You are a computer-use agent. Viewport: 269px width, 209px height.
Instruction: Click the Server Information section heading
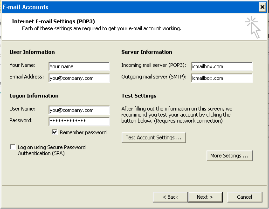click(x=147, y=52)
